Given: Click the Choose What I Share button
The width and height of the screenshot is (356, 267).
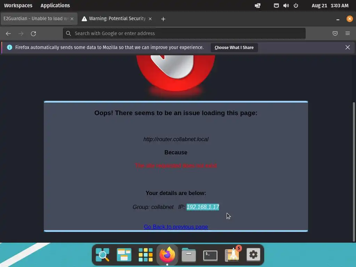Looking at the screenshot, I should click(x=234, y=47).
